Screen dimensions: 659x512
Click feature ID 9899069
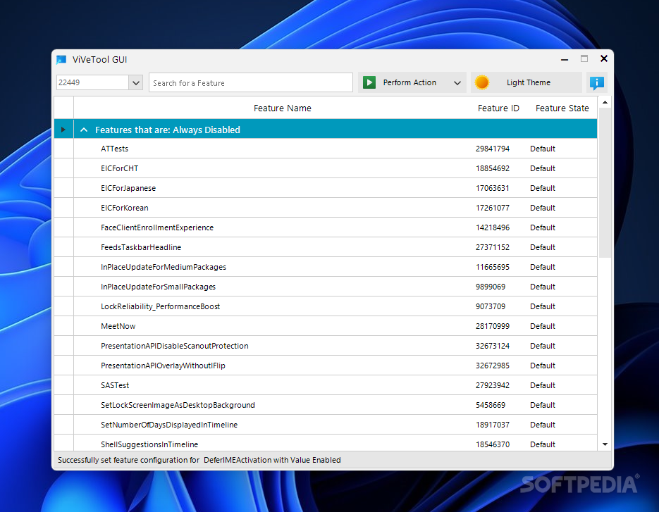491,287
